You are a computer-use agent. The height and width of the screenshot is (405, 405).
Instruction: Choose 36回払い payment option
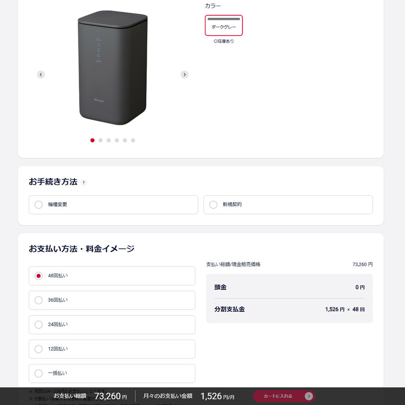click(x=112, y=300)
